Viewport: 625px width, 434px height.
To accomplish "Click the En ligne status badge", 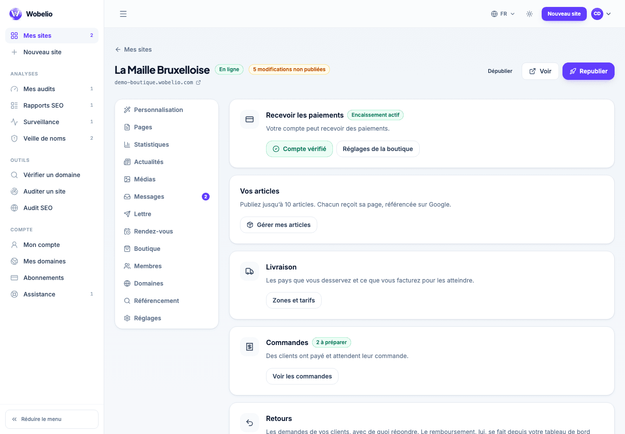I will pos(229,69).
